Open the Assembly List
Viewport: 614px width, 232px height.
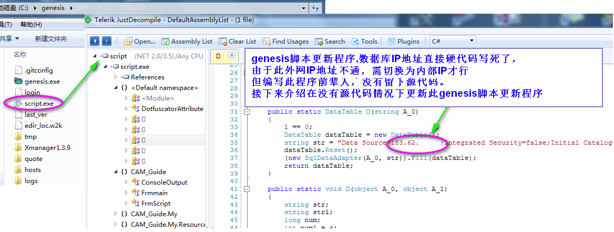187,41
